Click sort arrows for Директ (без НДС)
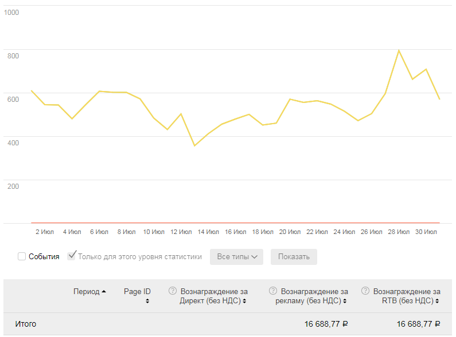 click(245, 301)
